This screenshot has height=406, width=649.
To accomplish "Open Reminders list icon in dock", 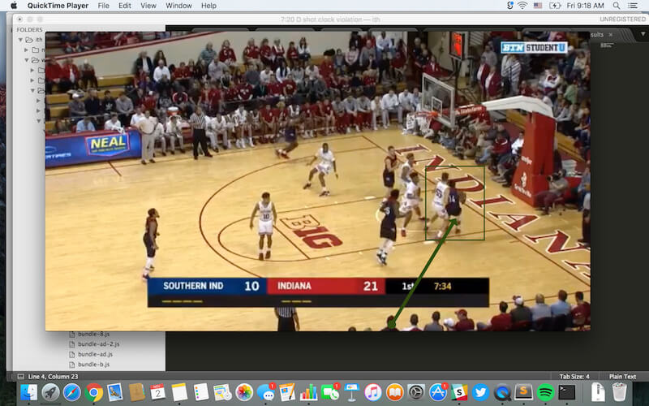I will 200,392.
